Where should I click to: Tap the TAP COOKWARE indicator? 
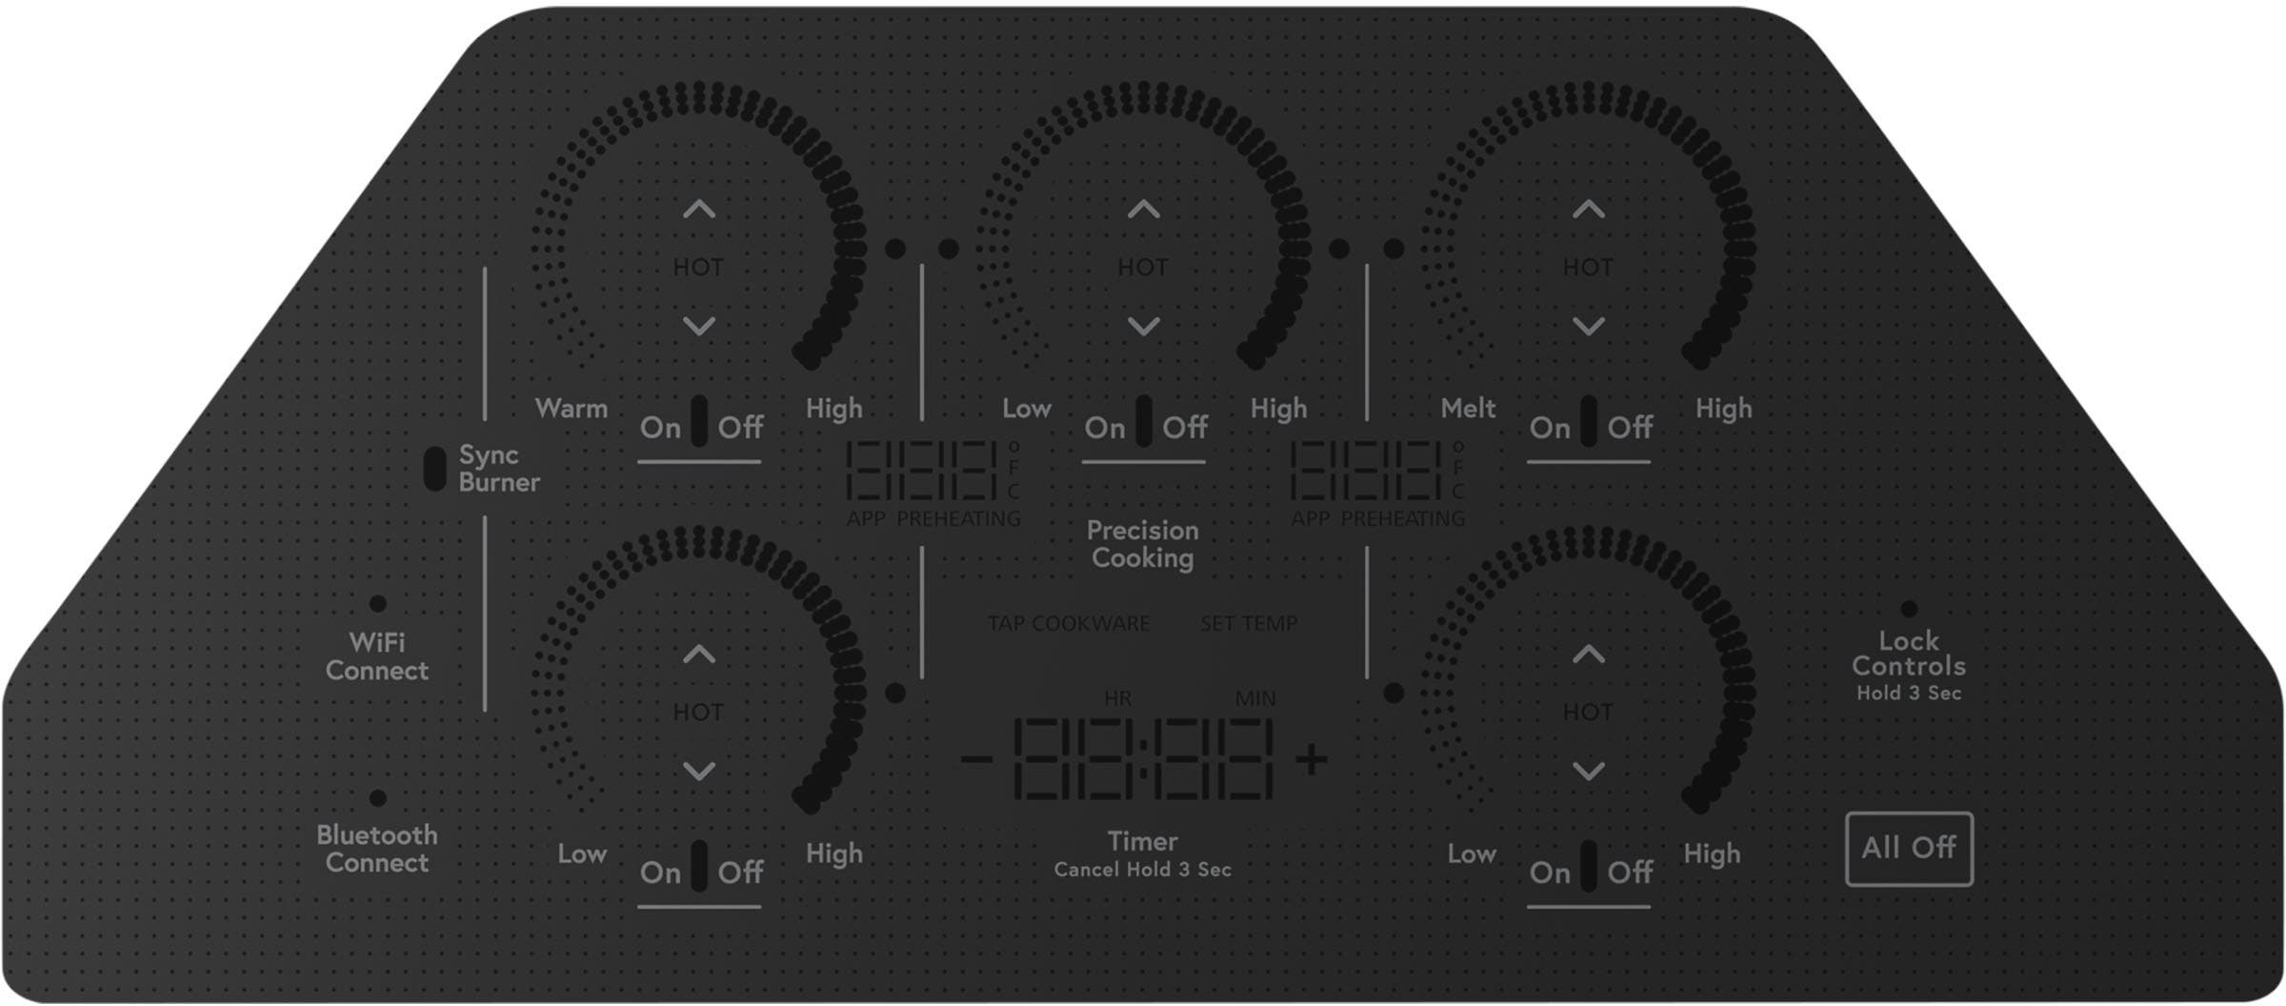[1069, 624]
